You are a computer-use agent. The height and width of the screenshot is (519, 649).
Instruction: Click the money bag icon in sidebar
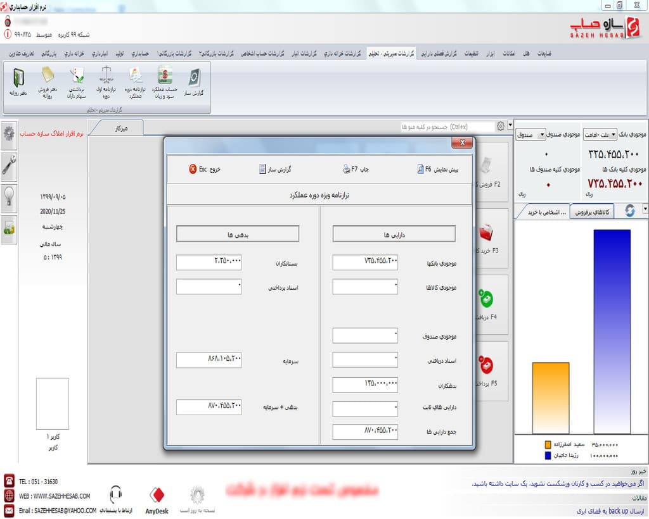(x=9, y=229)
